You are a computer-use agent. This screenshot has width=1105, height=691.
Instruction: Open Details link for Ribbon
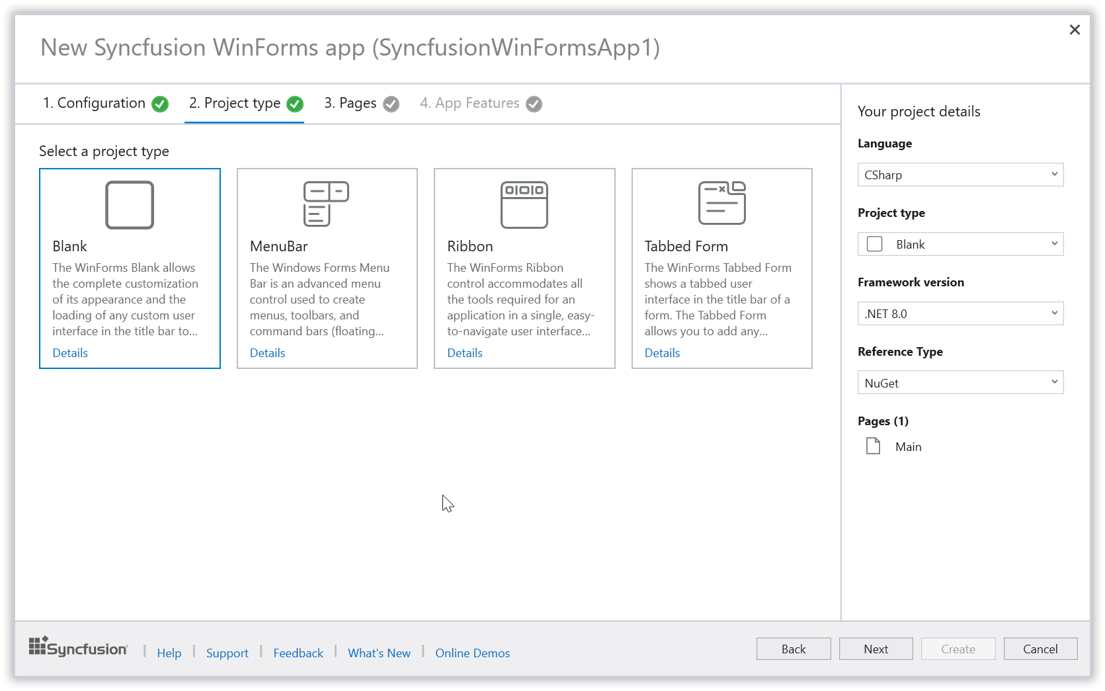[x=465, y=352]
